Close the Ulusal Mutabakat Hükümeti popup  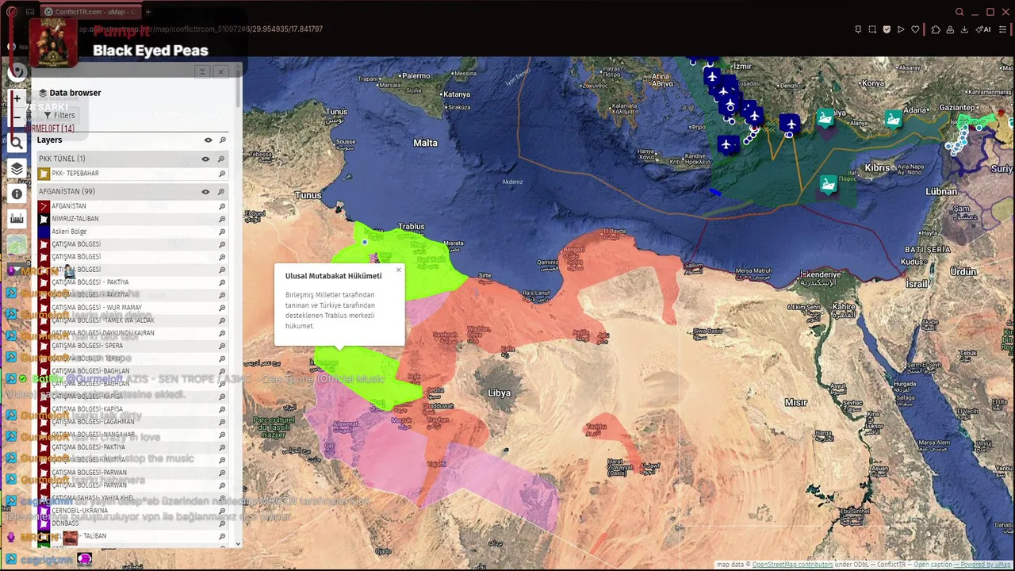tap(398, 270)
